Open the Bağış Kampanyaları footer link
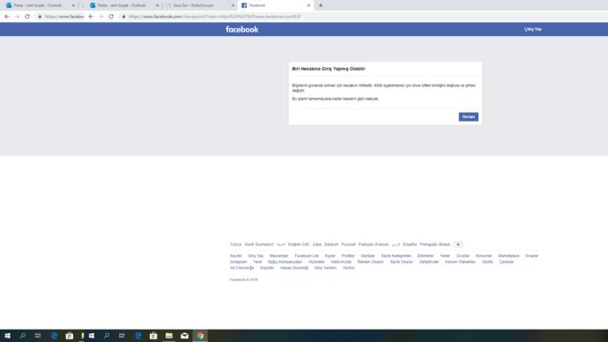 click(x=285, y=262)
